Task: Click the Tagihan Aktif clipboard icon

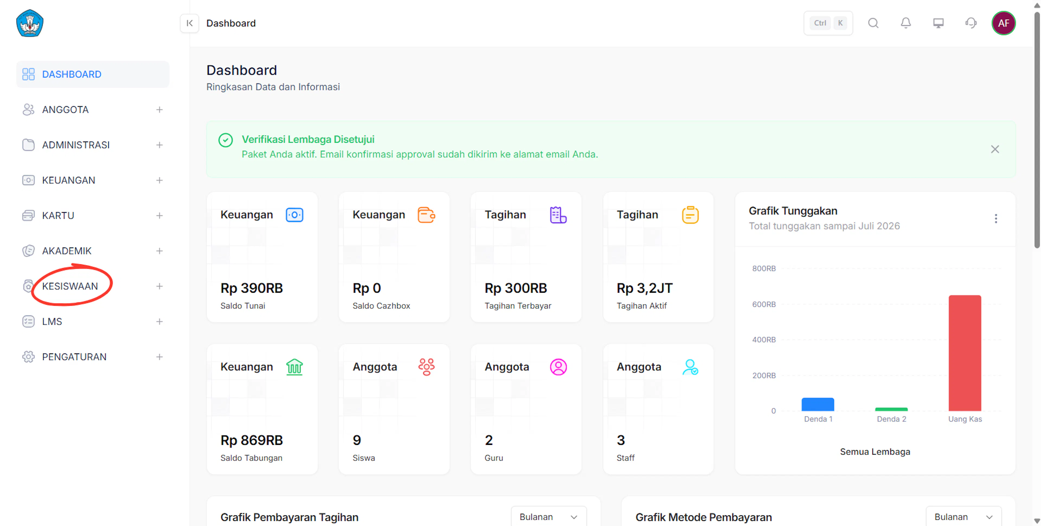Action: [690, 215]
